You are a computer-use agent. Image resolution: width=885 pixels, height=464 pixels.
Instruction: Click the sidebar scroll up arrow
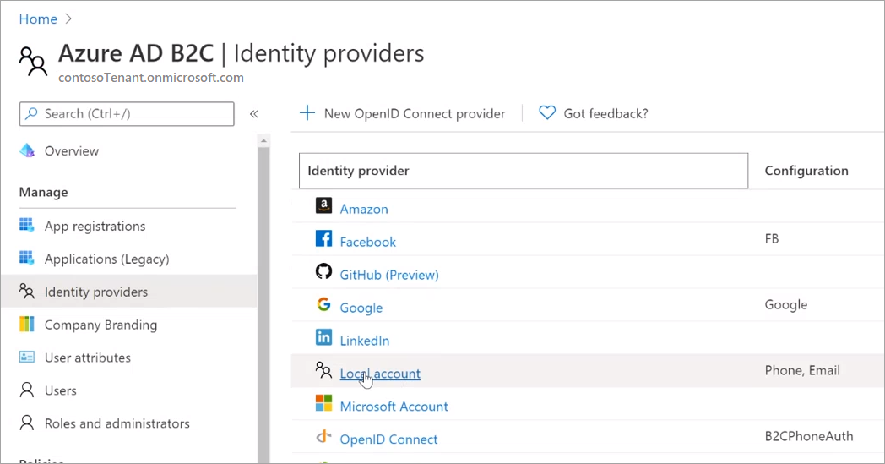coord(263,141)
